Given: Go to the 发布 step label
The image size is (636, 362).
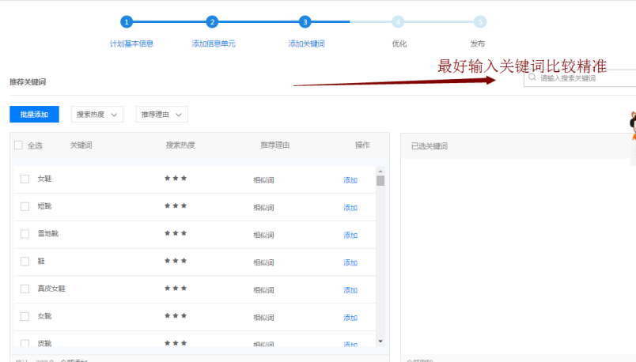Looking at the screenshot, I should coord(478,43).
